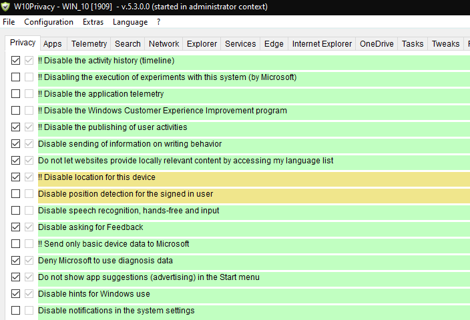The width and height of the screenshot is (470, 320).
Task: Click text "Disable asking for Feedback"
Action: pyautogui.click(x=91, y=227)
